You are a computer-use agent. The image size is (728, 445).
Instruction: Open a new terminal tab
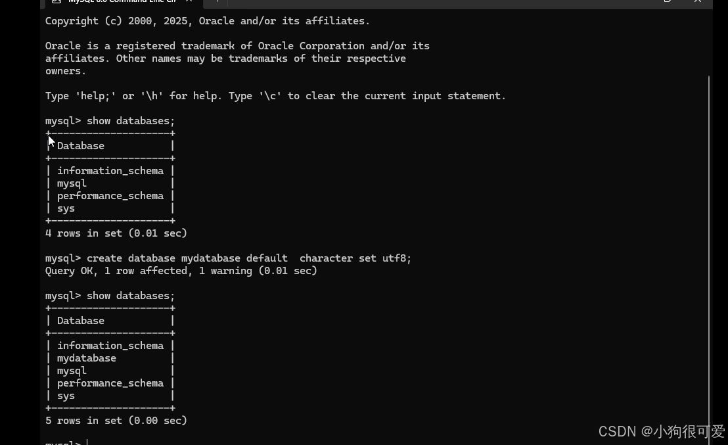216,1
